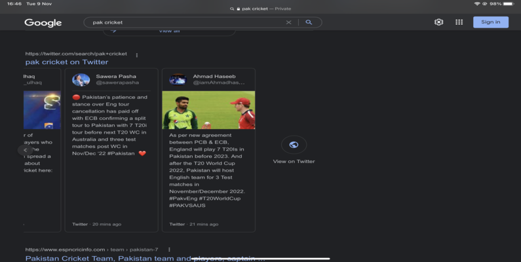Open 'pak cricket on Twitter' result
Screen dimensions: 521x262
tap(67, 62)
